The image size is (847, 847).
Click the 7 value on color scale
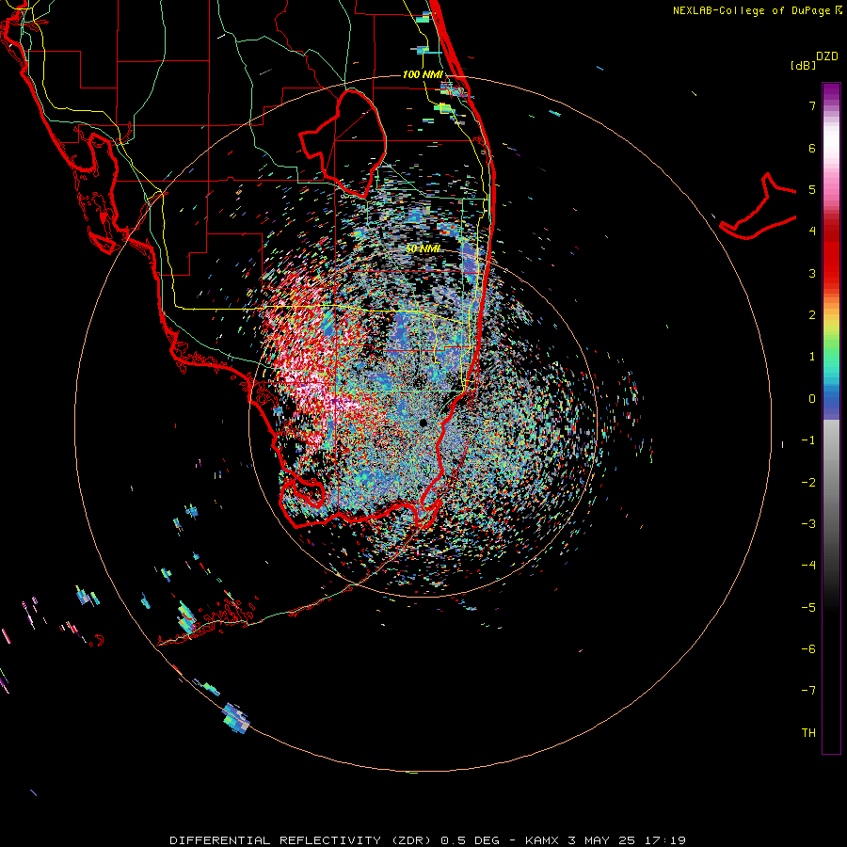coord(812,105)
